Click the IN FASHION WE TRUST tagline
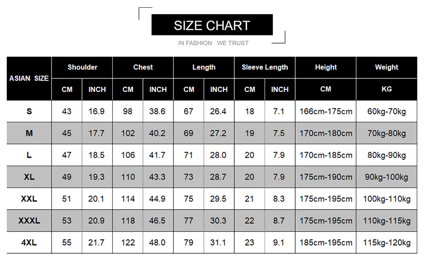Screen dimensions: 424x258 tap(213, 43)
